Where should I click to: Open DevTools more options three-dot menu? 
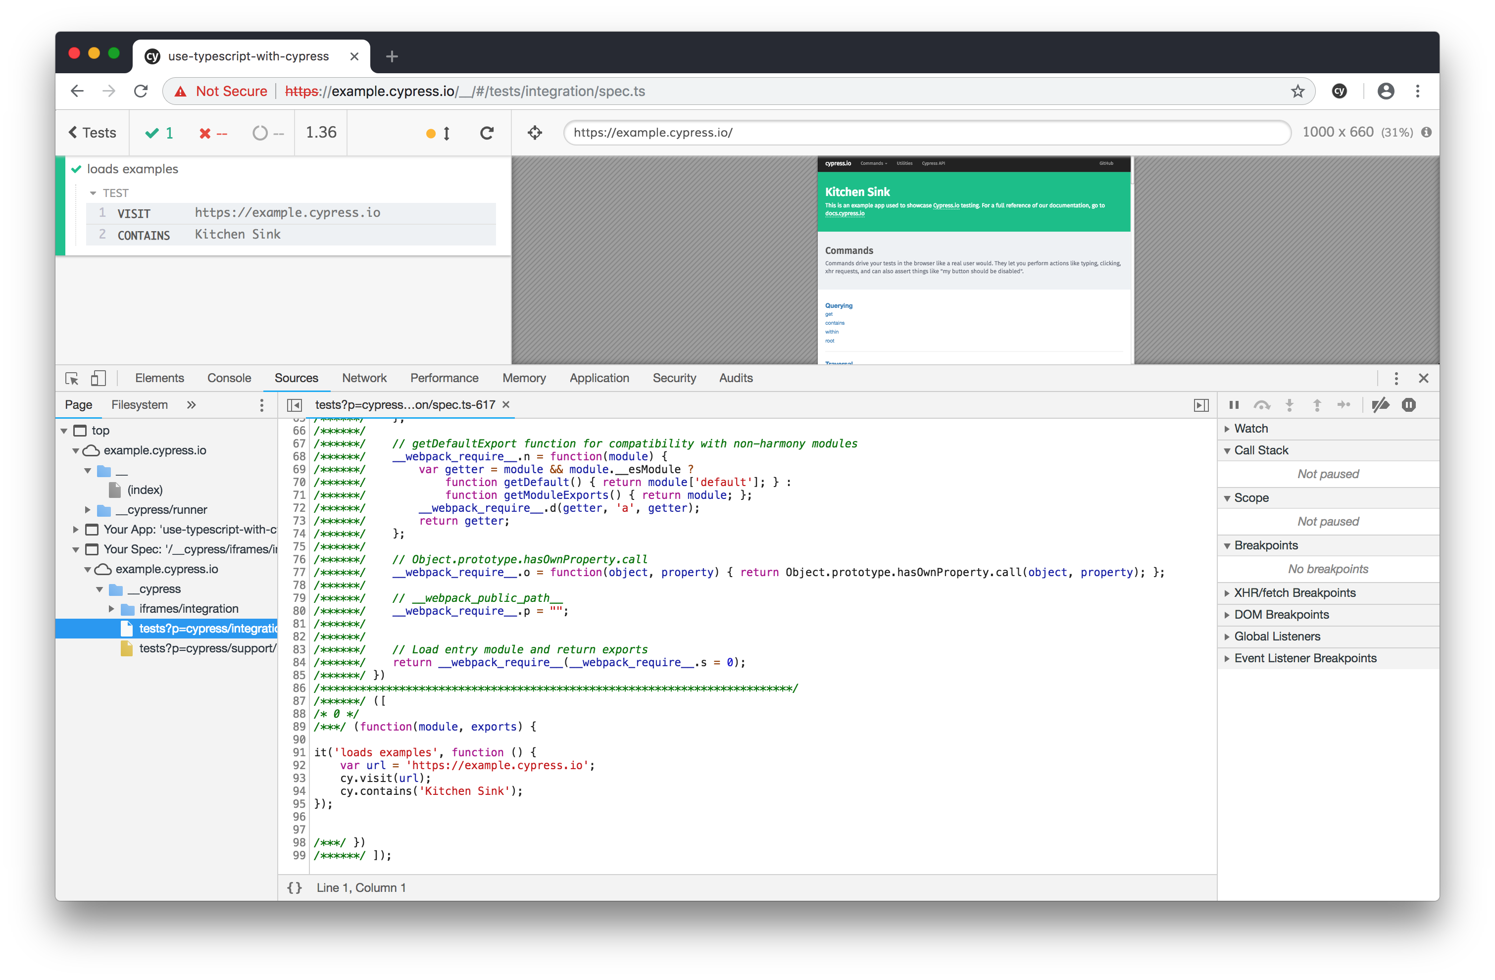pyautogui.click(x=1396, y=378)
